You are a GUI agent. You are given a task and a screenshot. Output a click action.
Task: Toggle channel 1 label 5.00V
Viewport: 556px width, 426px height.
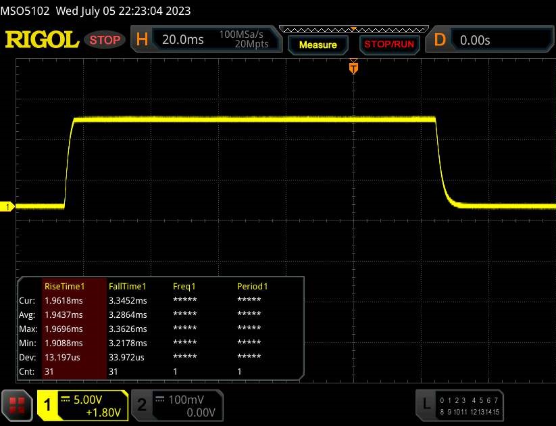pyautogui.click(x=87, y=400)
